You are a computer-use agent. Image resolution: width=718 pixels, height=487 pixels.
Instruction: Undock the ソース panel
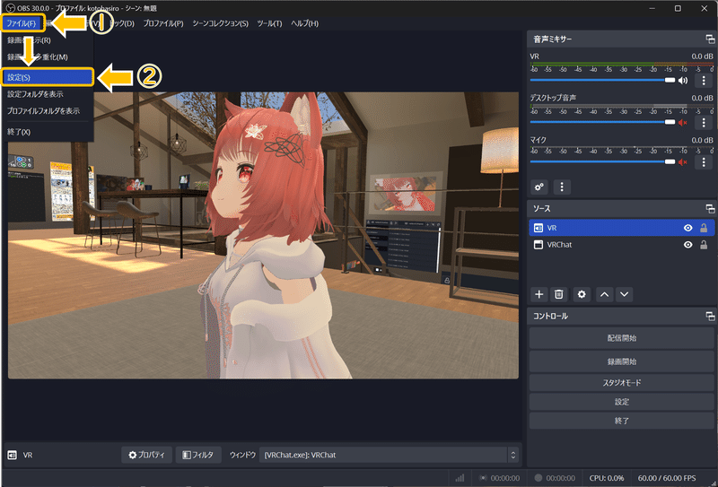[710, 209]
